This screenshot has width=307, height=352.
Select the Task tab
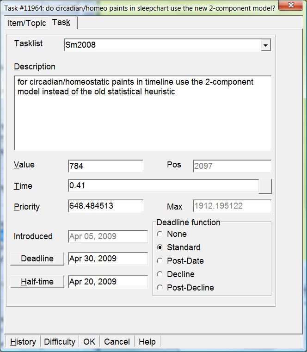point(61,23)
